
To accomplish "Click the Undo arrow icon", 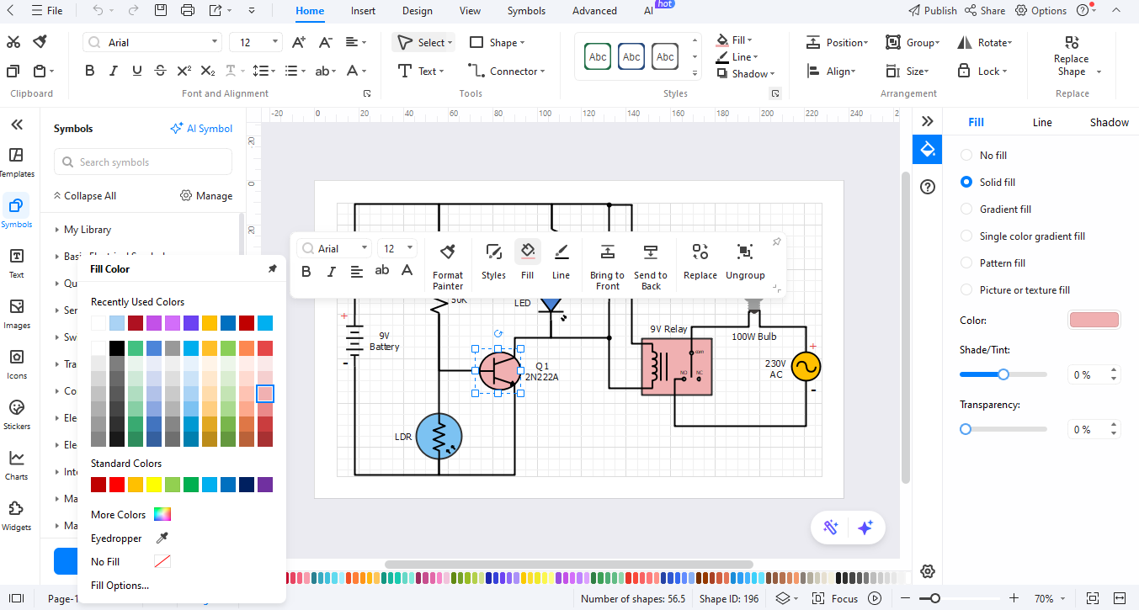I will click(98, 11).
